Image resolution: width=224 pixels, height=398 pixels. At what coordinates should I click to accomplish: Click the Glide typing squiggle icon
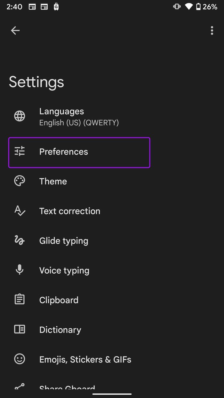click(x=19, y=240)
